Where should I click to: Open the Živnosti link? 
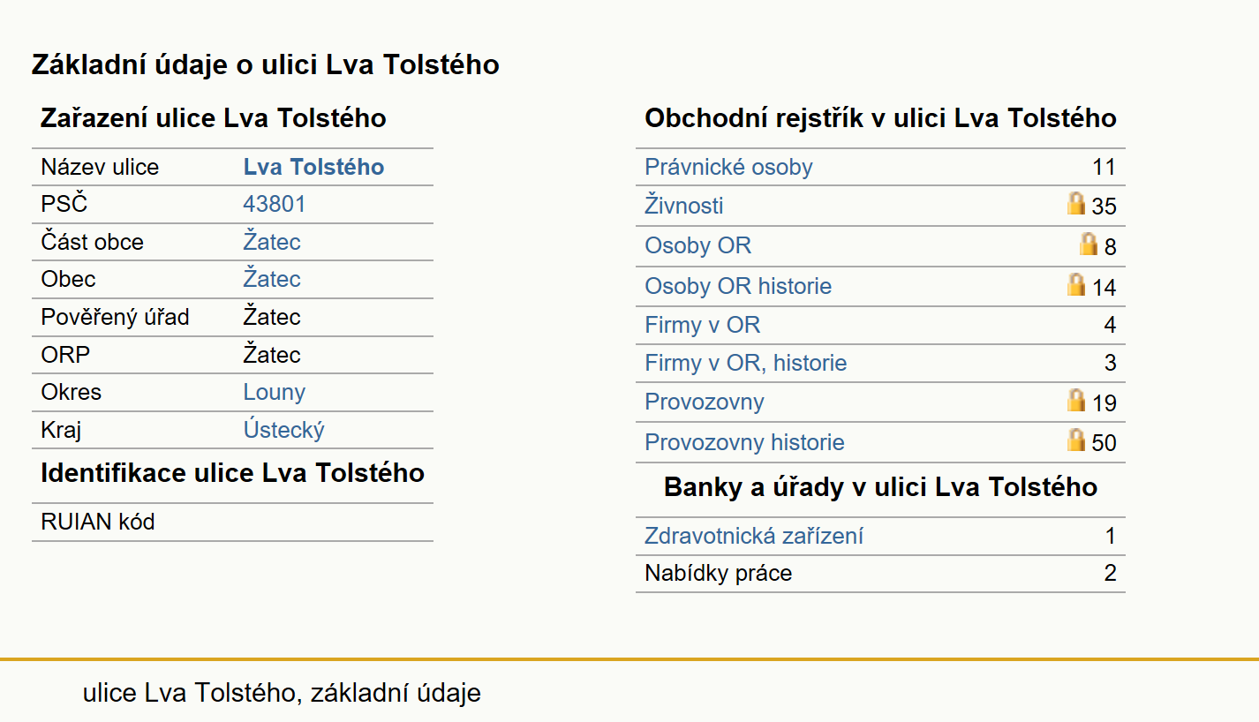pos(683,206)
